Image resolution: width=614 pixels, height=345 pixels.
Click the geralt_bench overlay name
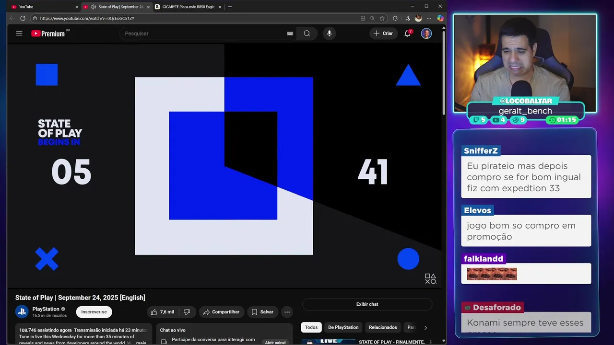[525, 111]
